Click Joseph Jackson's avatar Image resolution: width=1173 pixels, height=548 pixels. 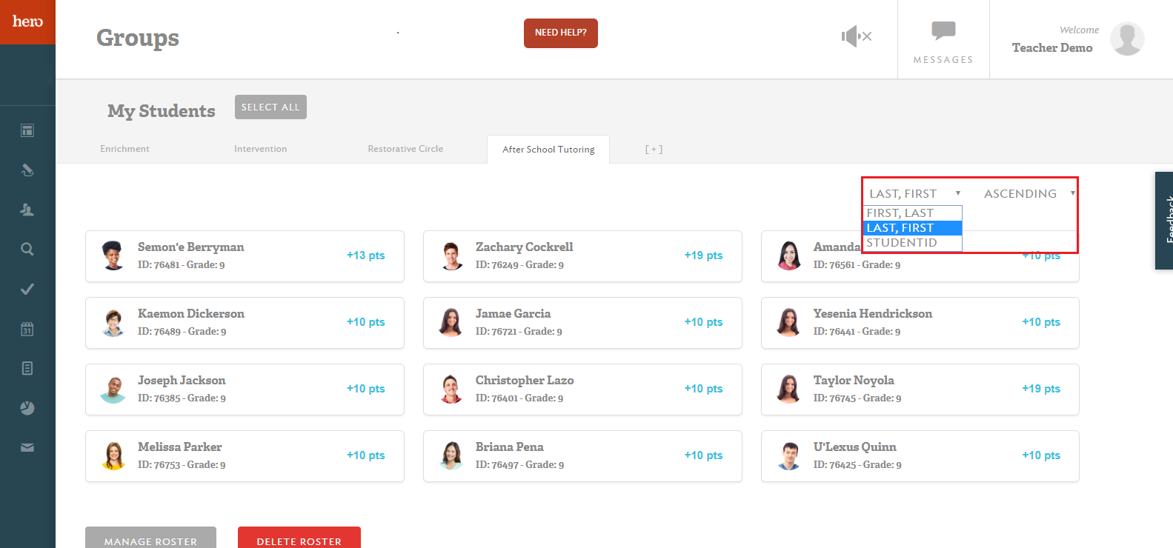[113, 389]
